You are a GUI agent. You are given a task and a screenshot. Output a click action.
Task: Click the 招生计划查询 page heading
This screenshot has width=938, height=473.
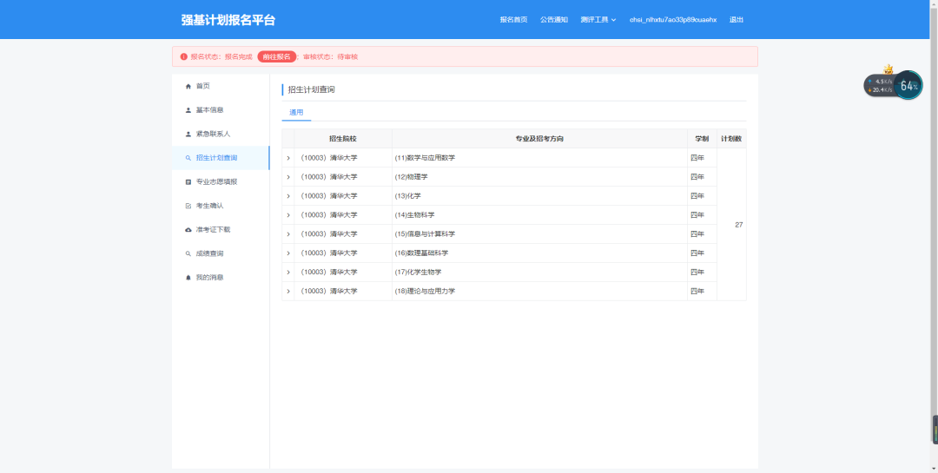pyautogui.click(x=311, y=89)
